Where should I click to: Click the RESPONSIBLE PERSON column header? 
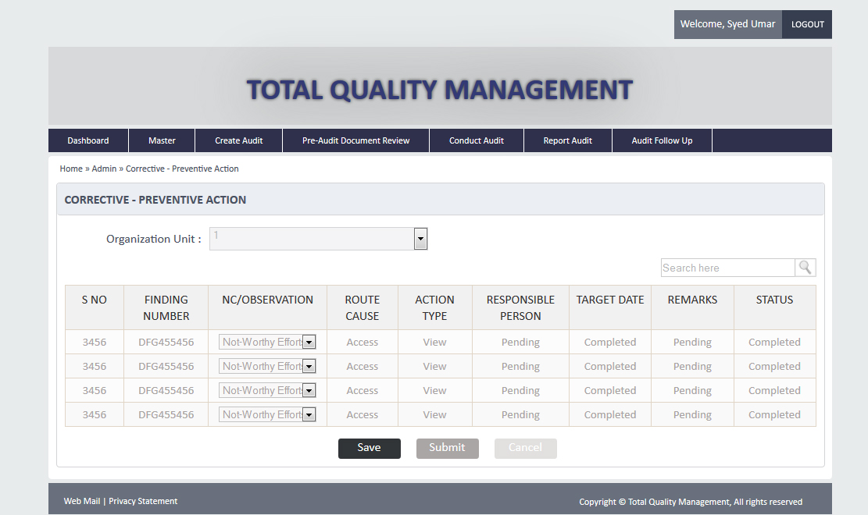(x=520, y=307)
